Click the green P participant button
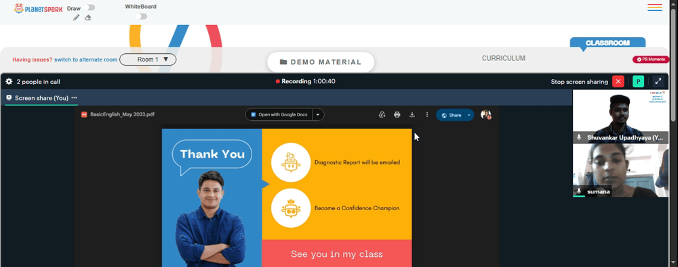This screenshot has height=267, width=678. (638, 82)
